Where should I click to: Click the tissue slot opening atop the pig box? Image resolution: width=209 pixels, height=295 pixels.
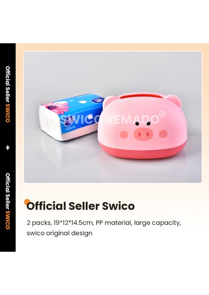141,97
